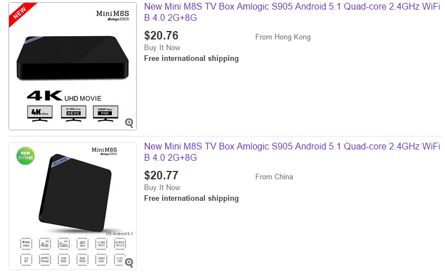Click the red NEW ribbon on first thumbnail
445x273 pixels.
point(21,14)
